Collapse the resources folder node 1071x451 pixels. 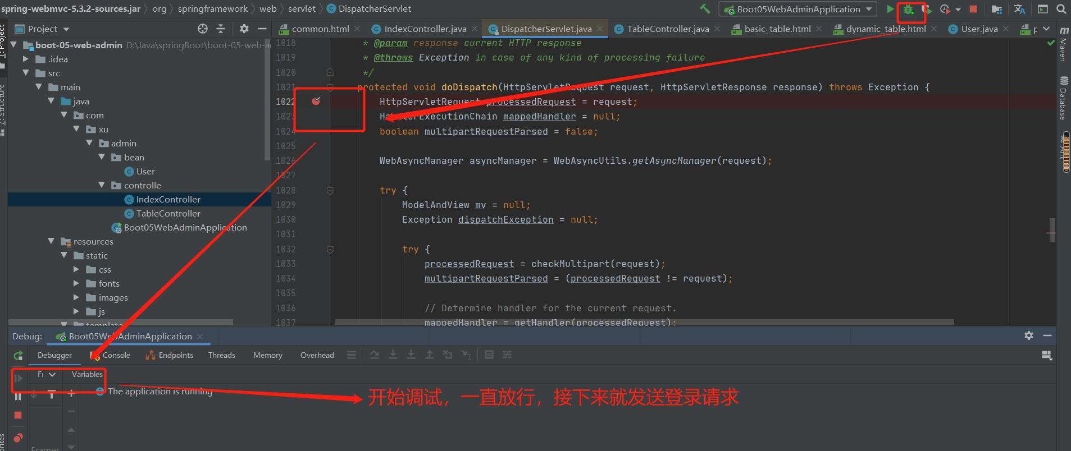click(x=51, y=241)
